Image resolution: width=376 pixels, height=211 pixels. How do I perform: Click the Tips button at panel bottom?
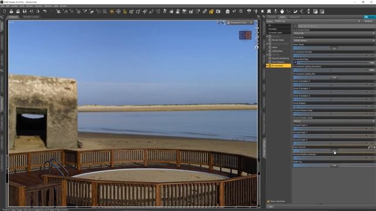(270, 206)
